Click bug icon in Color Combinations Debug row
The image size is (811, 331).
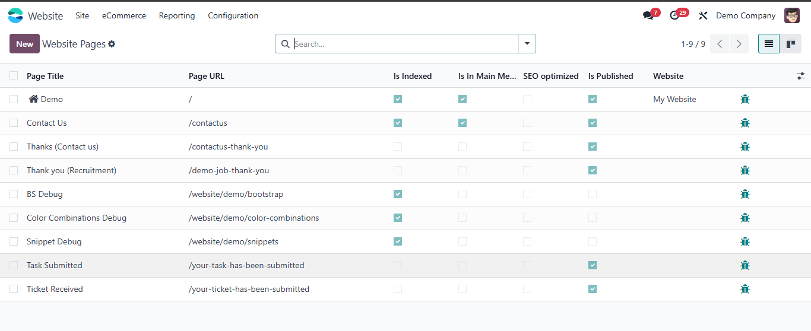click(745, 218)
